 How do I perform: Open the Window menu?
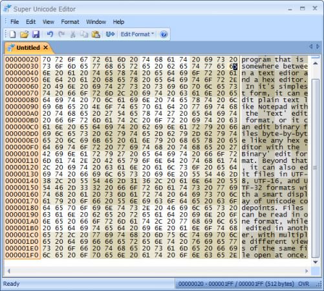tap(96, 22)
